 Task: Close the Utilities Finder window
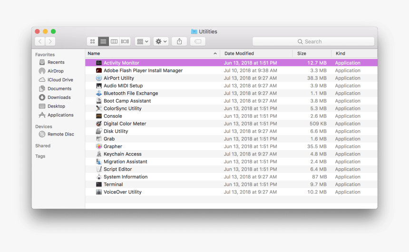click(x=37, y=31)
